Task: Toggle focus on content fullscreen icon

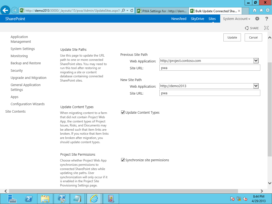Action: [266, 28]
